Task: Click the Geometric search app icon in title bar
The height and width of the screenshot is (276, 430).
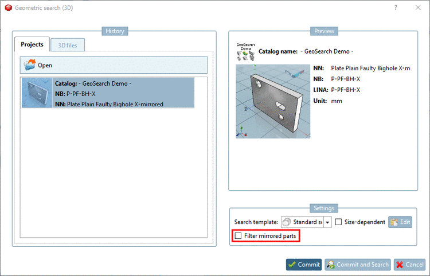Action: pos(9,7)
